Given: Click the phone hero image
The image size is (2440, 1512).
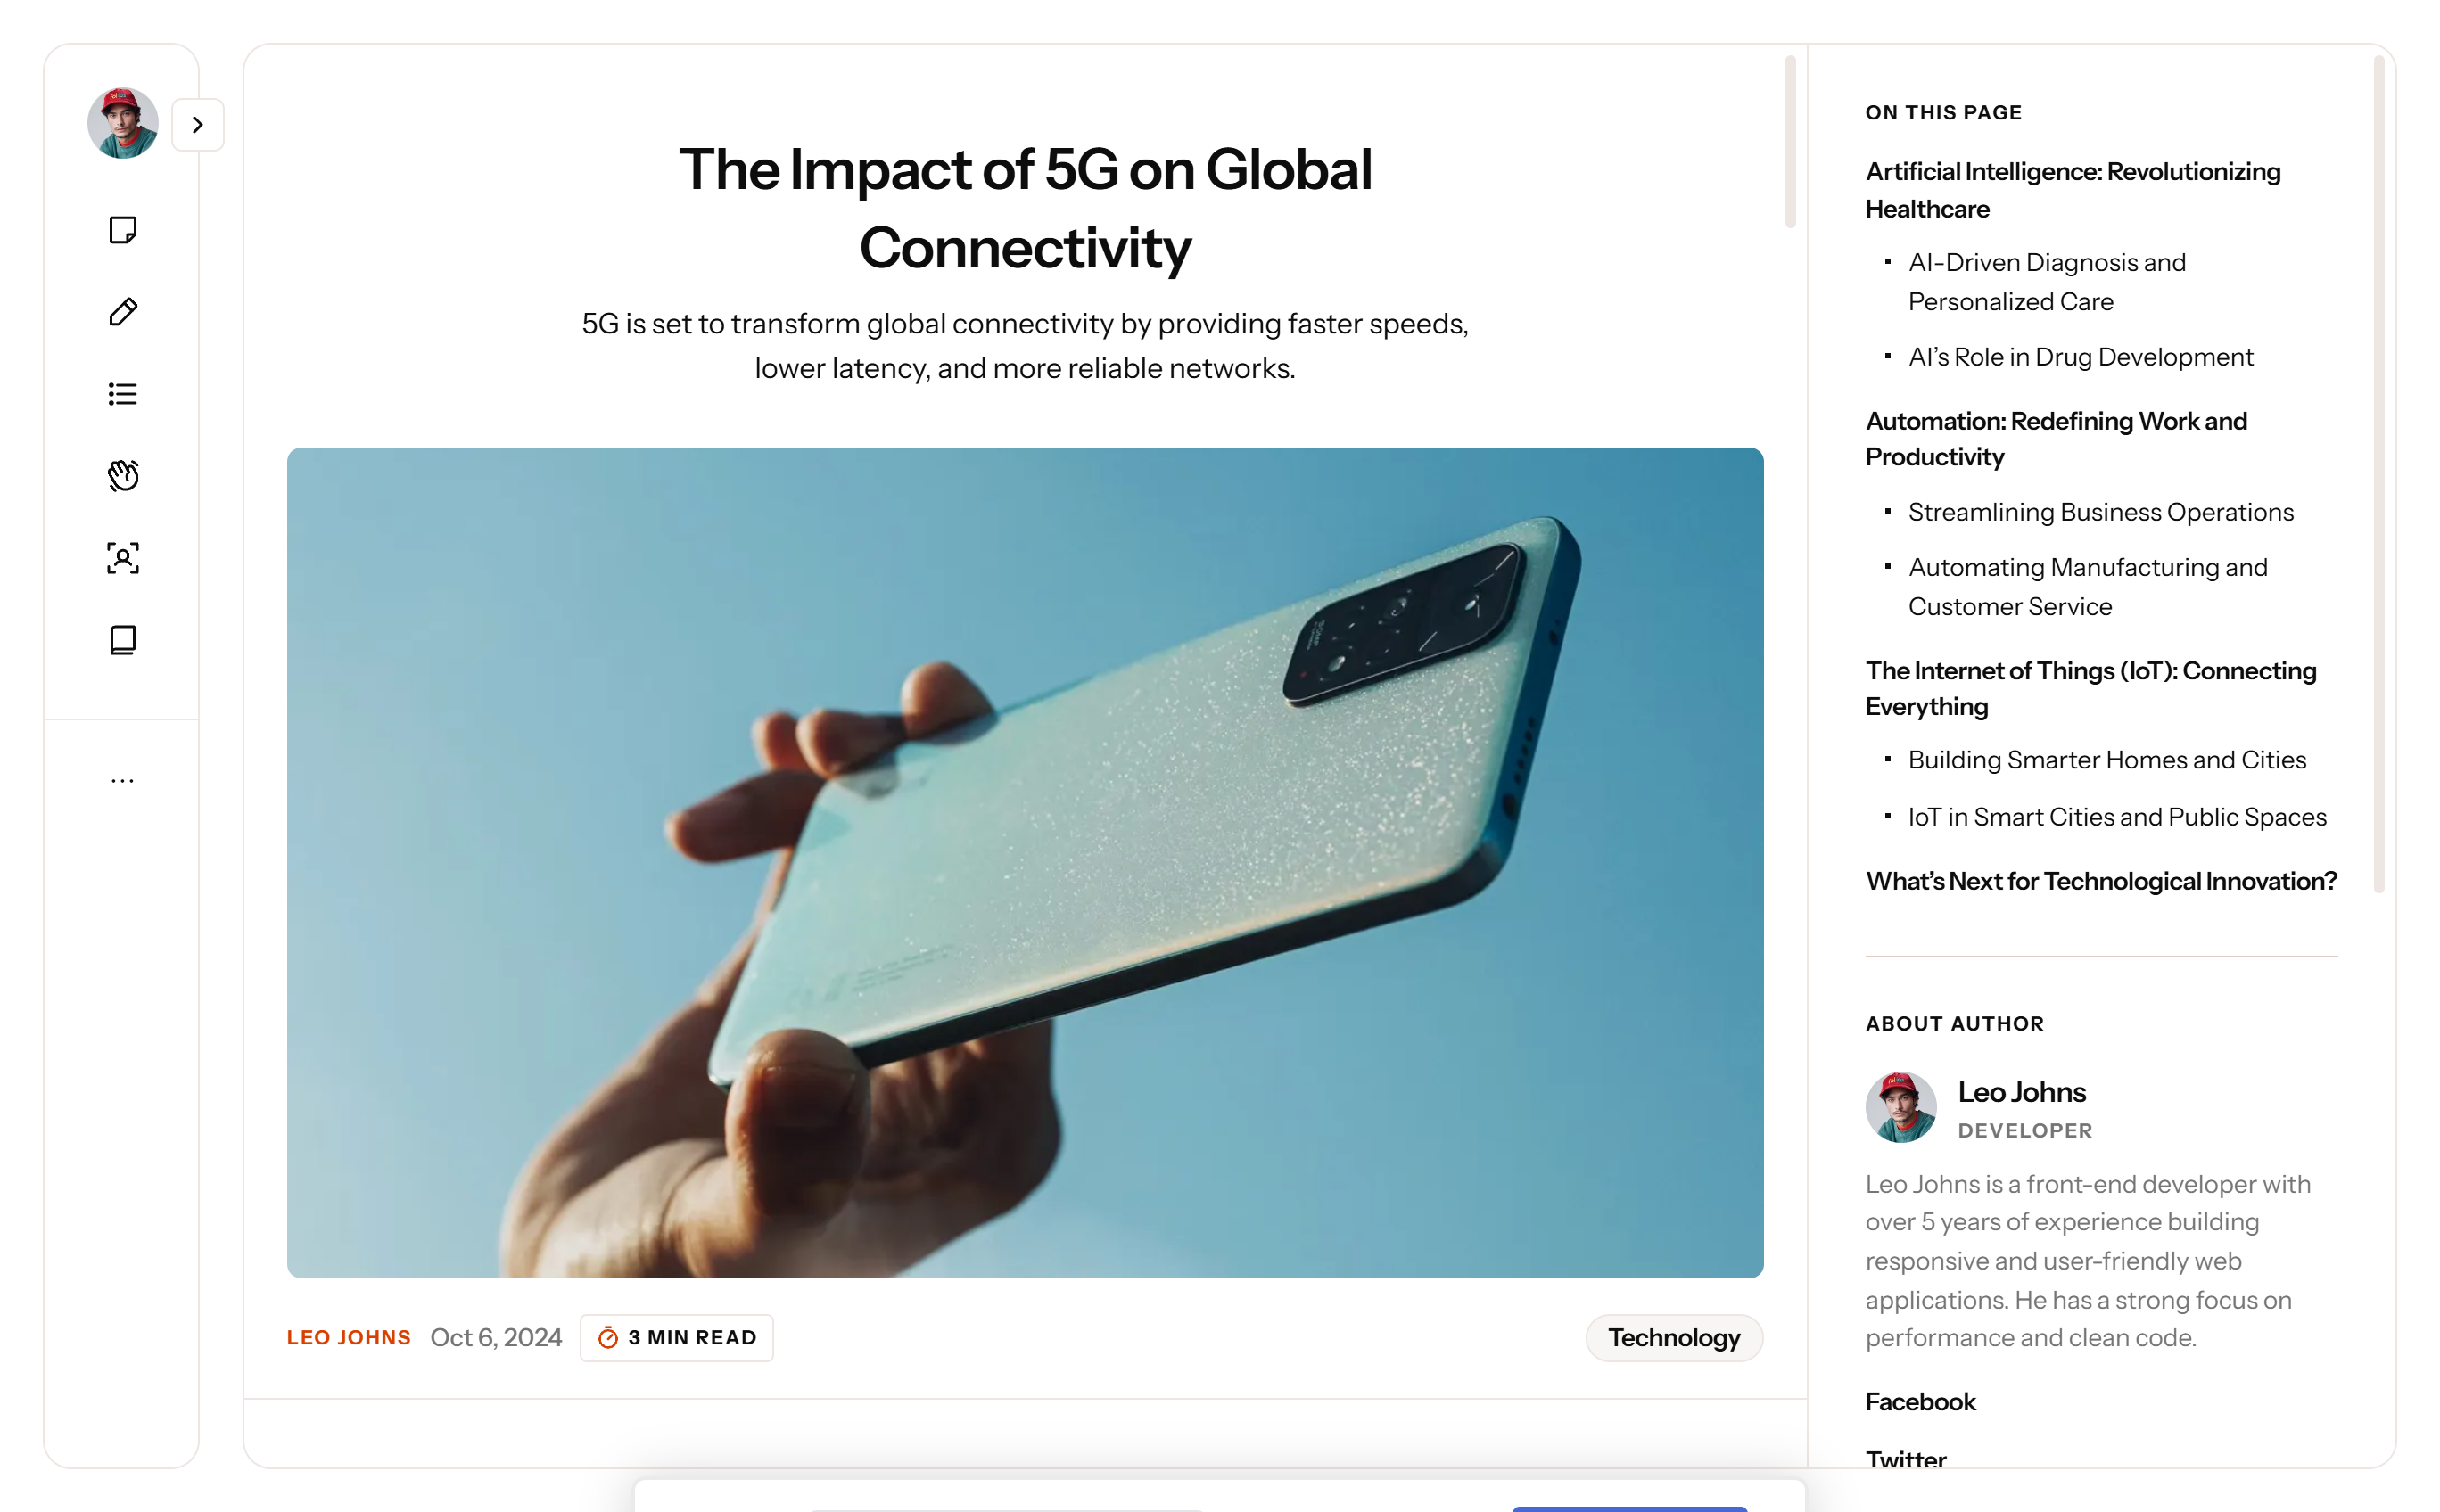Looking at the screenshot, I should click(x=1025, y=862).
